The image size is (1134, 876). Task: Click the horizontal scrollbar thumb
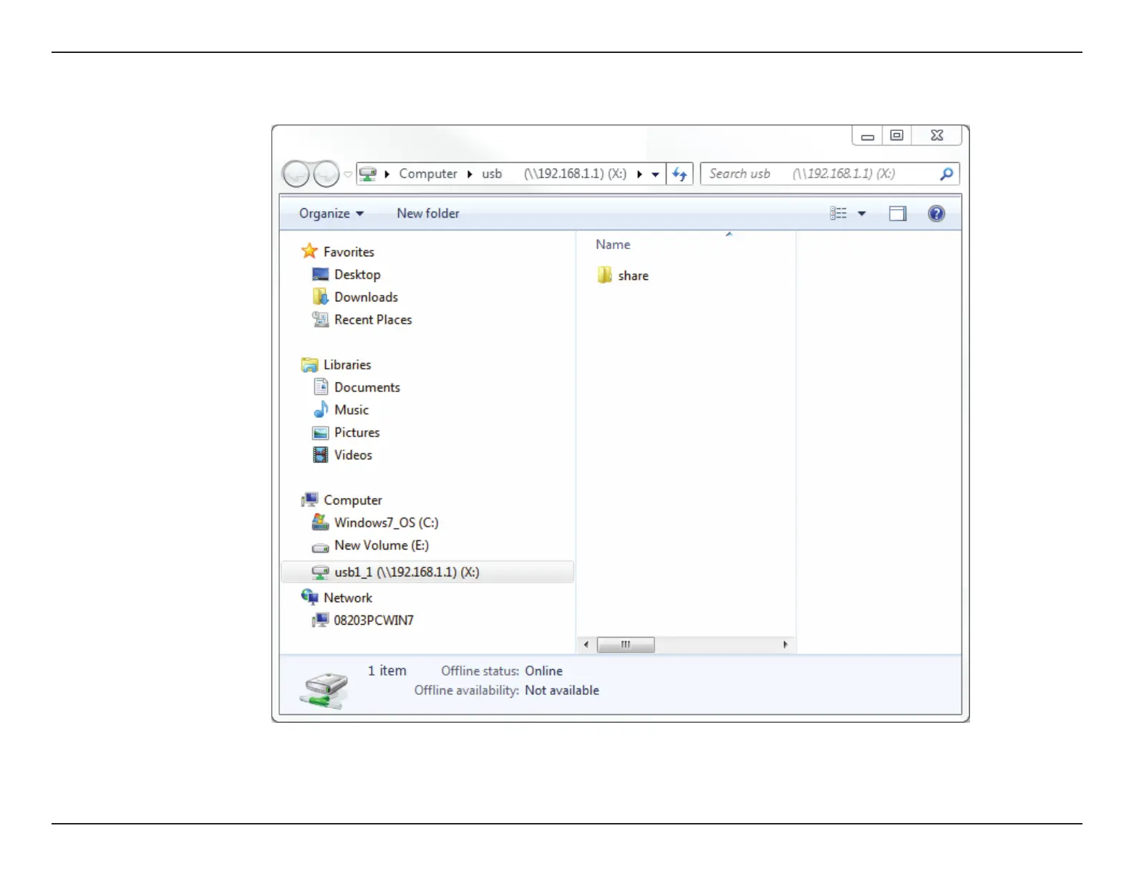626,645
